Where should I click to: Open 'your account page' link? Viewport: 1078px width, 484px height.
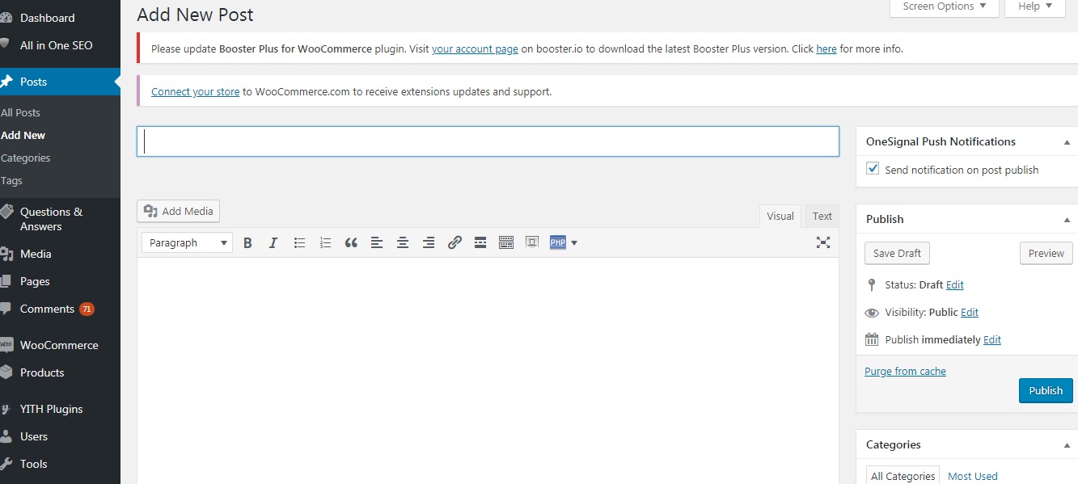click(475, 48)
